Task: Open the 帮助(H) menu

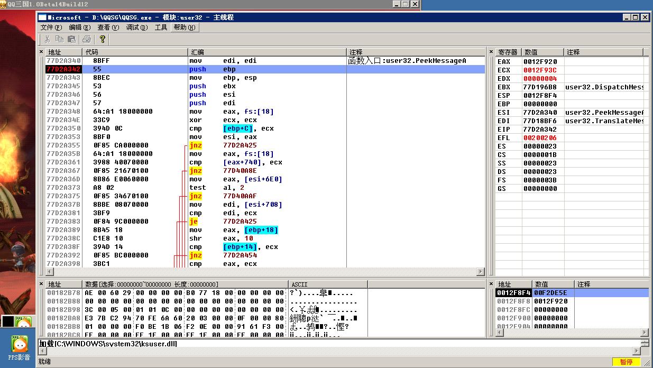Action: tap(184, 27)
